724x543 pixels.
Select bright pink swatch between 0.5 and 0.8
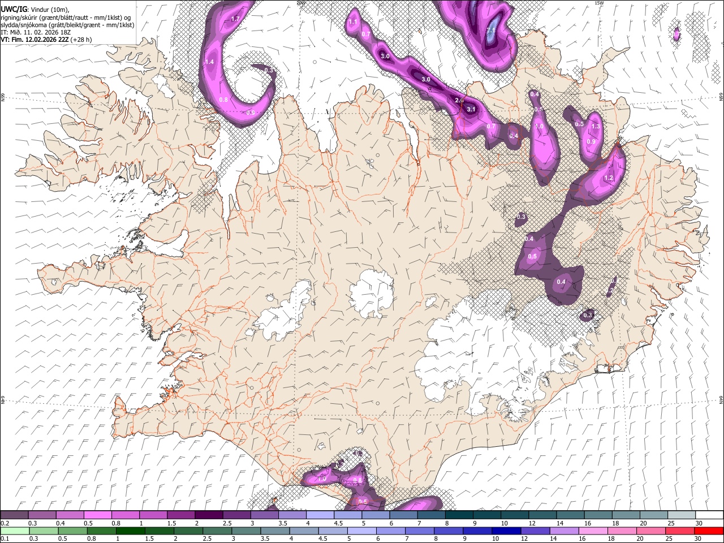coord(98,515)
